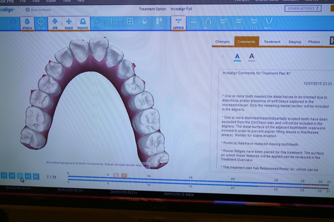Toggle the PONTIC display
This screenshot has height=222, width=334.
tap(83, 24)
